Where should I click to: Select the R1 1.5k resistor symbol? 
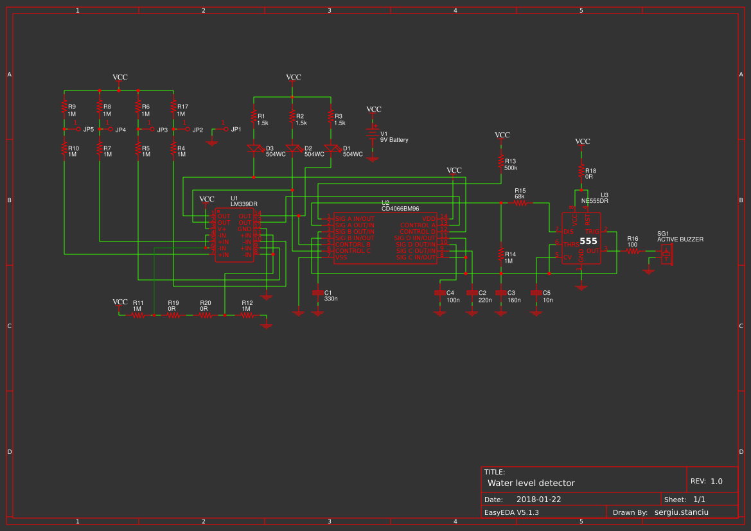(x=254, y=118)
